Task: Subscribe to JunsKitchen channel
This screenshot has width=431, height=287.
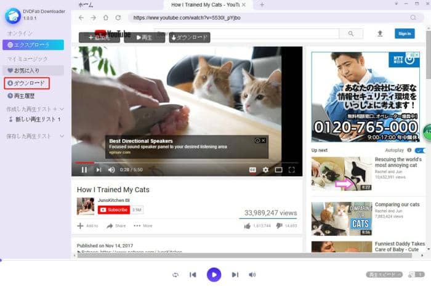Action: (114, 210)
